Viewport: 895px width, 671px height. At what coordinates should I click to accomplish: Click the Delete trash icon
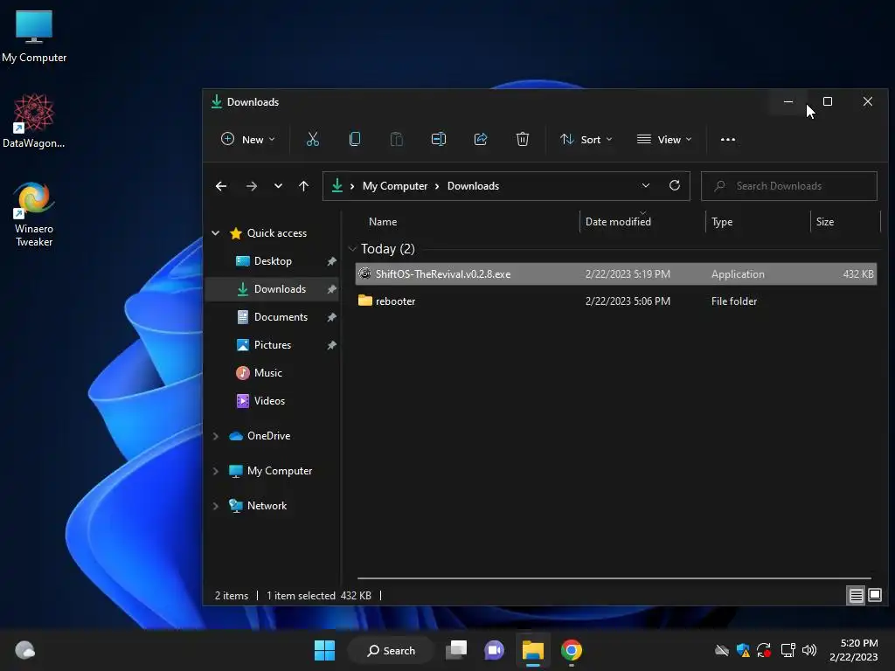click(523, 139)
